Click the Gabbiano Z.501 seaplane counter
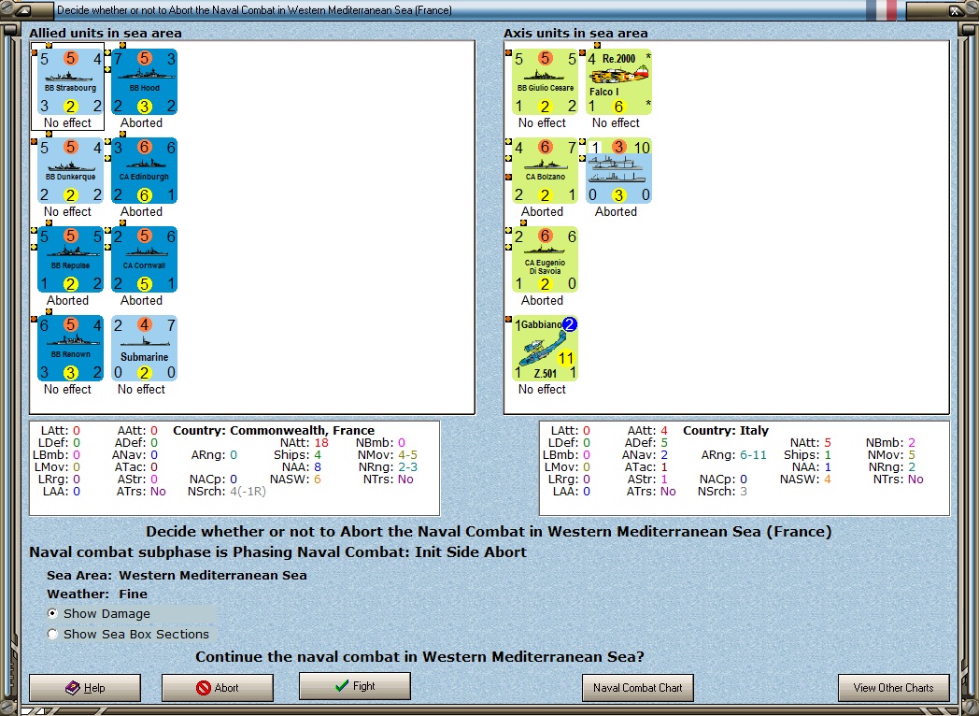The width and height of the screenshot is (979, 716). point(545,348)
